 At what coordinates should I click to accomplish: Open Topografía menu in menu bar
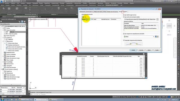pos(35,3)
